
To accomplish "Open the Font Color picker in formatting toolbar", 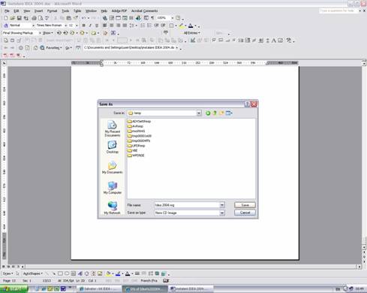I will click(x=195, y=26).
